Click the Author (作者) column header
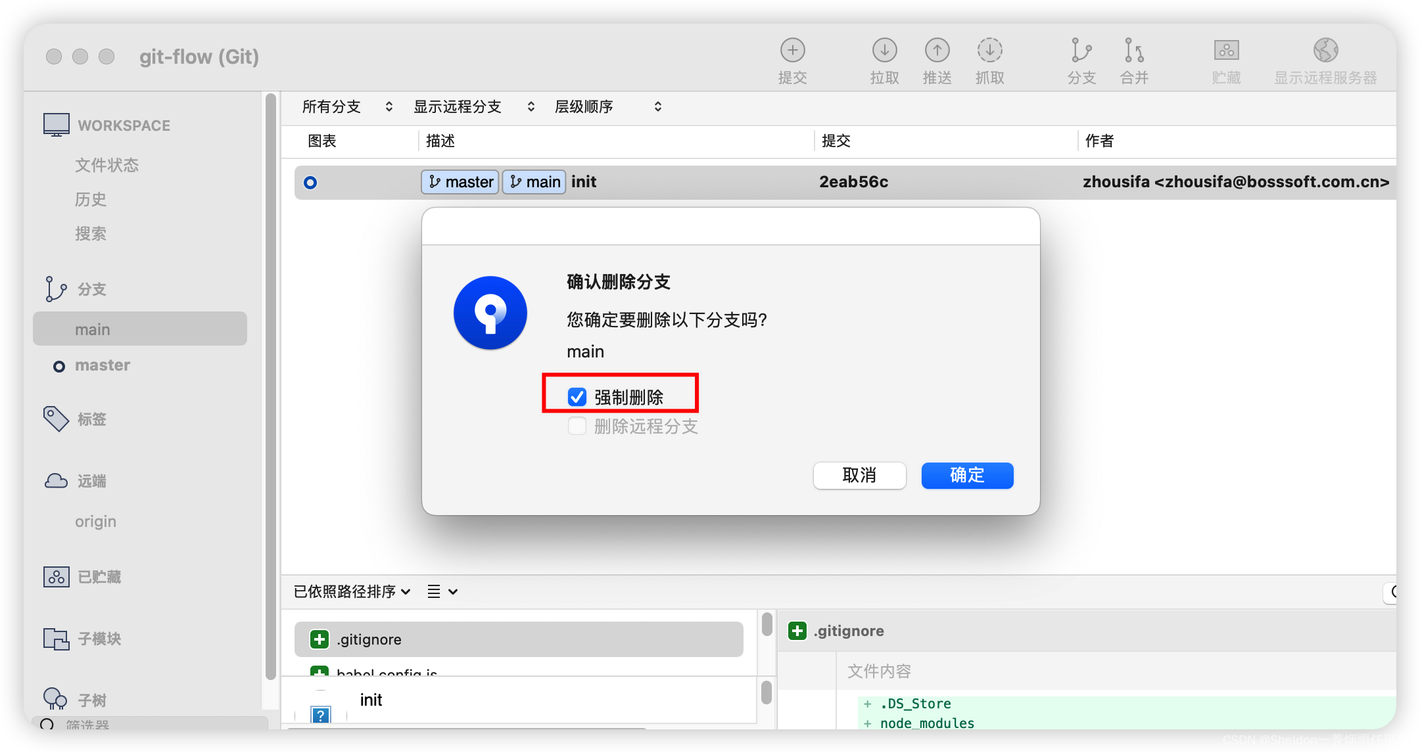The image size is (1420, 753). tap(1099, 141)
